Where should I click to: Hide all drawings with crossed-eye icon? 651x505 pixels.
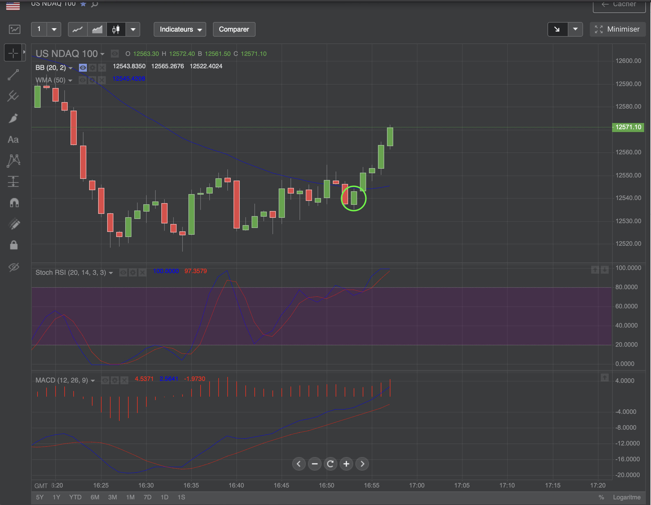pyautogui.click(x=14, y=267)
